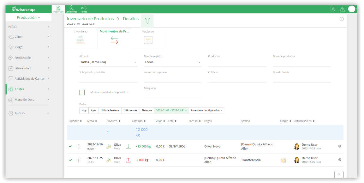Filter date by Última Semana
364x183 pixels.
110,110
